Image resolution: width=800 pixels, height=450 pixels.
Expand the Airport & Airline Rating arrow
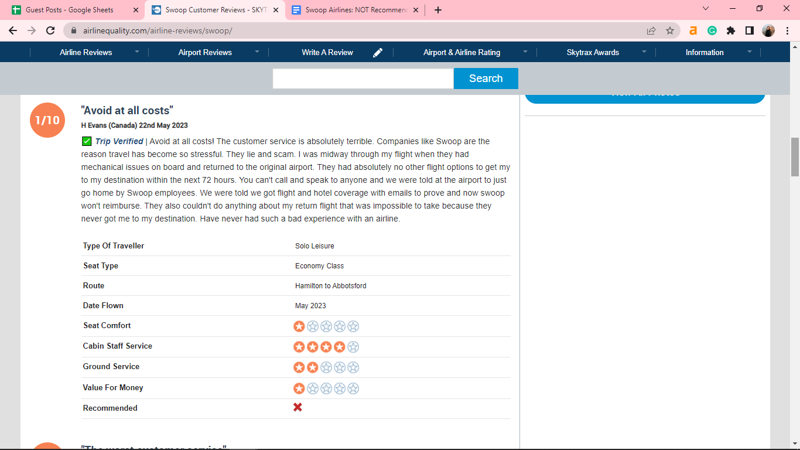[525, 52]
